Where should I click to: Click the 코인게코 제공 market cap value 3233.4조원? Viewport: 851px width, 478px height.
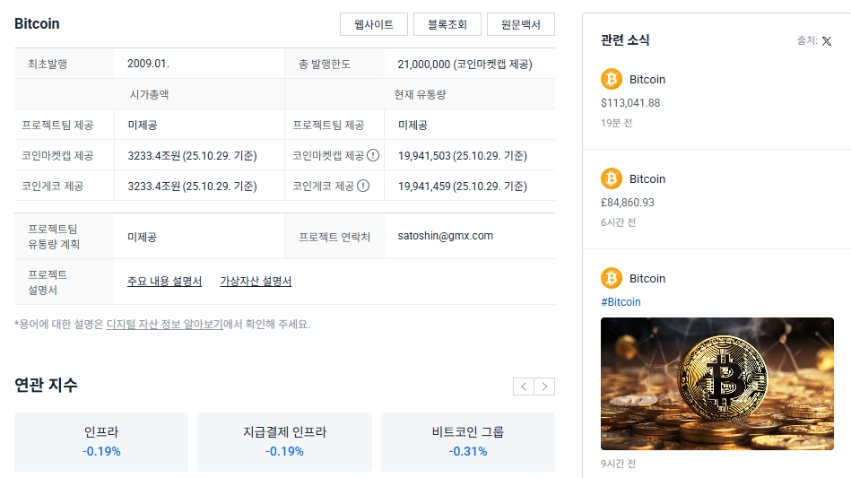click(154, 187)
